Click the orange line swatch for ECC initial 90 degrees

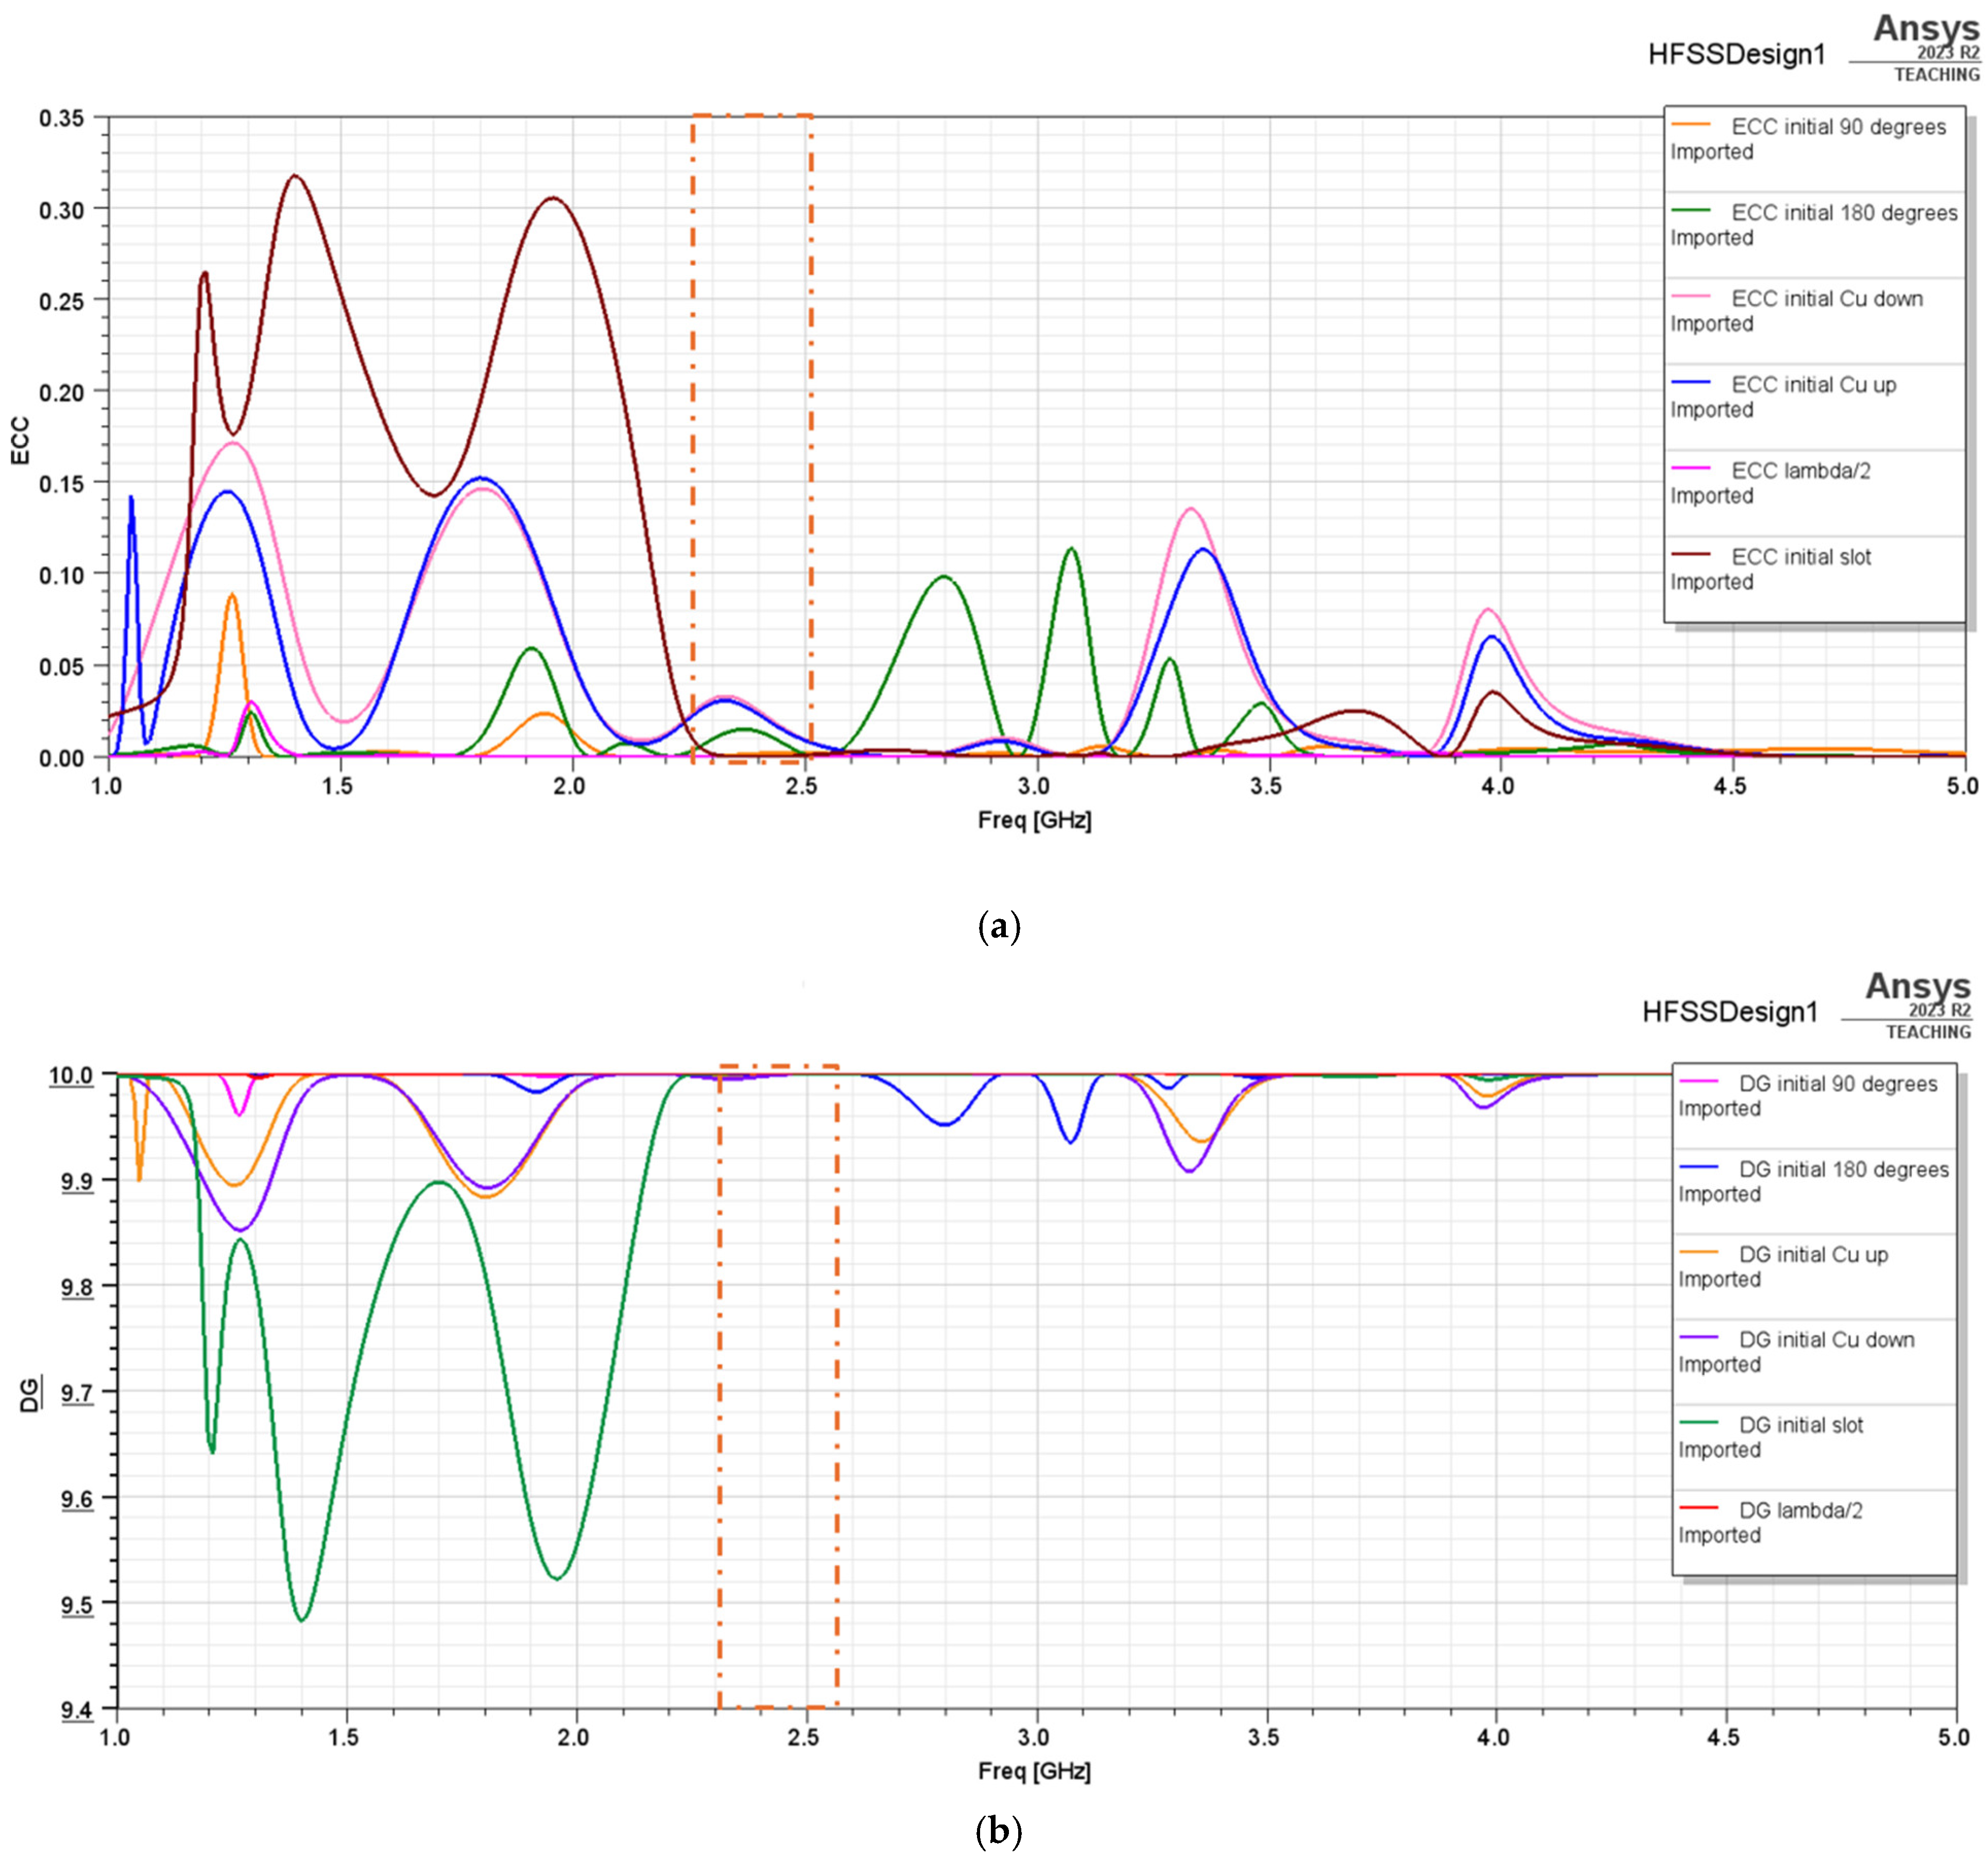(x=1690, y=125)
